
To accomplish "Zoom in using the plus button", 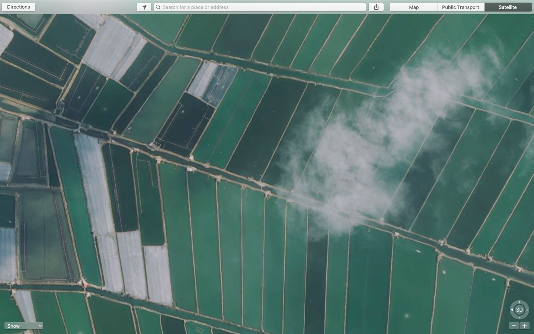I will tap(524, 326).
